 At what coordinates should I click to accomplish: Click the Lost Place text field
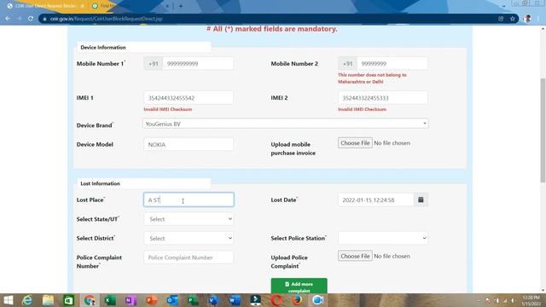[189, 200]
